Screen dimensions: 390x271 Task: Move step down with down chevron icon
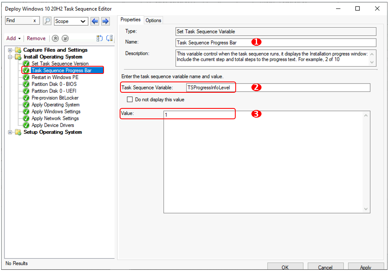65,39
